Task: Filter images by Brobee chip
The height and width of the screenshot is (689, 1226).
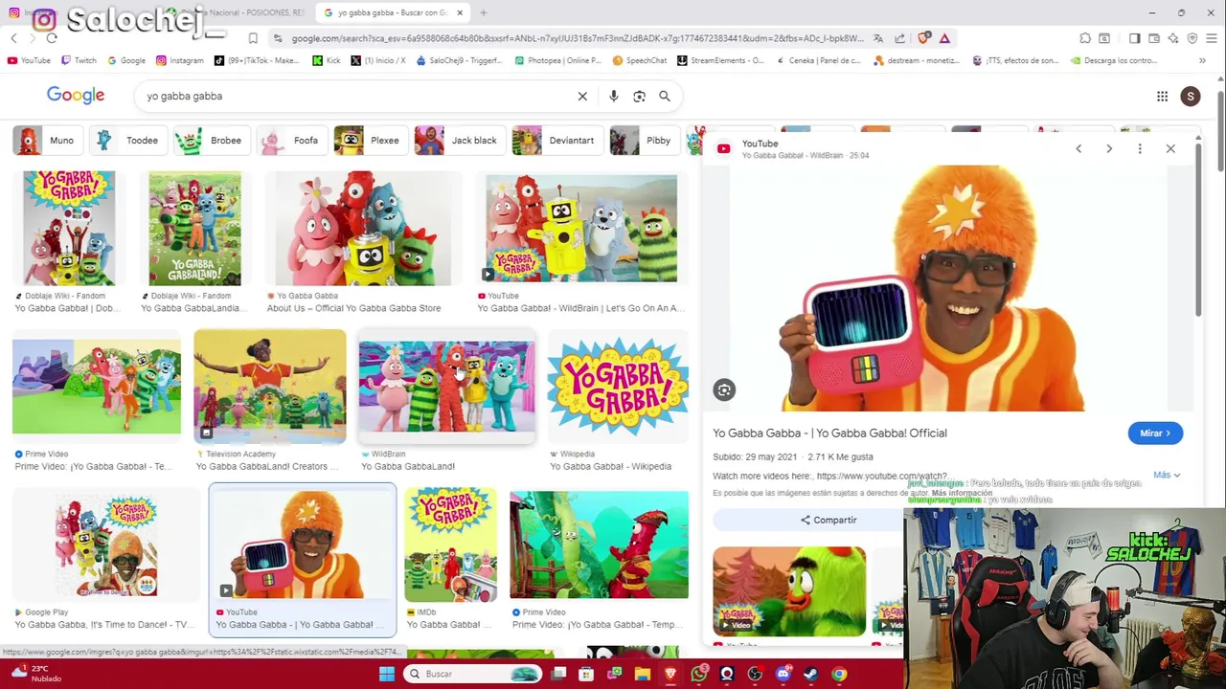Action: coord(211,141)
